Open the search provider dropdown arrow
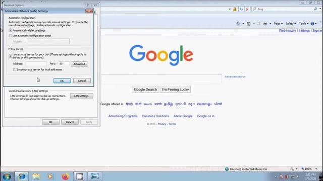The width and height of the screenshot is (323, 181). (x=320, y=9)
